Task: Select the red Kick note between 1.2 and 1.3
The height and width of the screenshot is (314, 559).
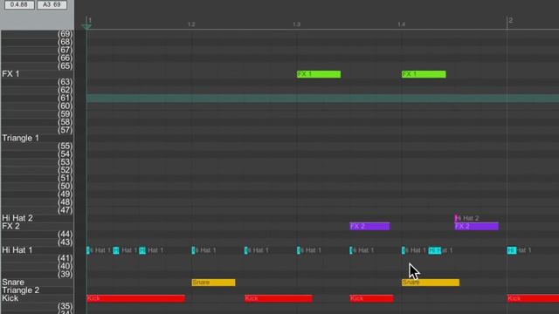Action: pyautogui.click(x=279, y=298)
